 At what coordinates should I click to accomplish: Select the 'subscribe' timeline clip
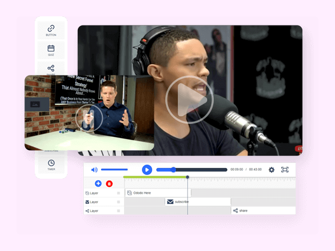click(198, 202)
